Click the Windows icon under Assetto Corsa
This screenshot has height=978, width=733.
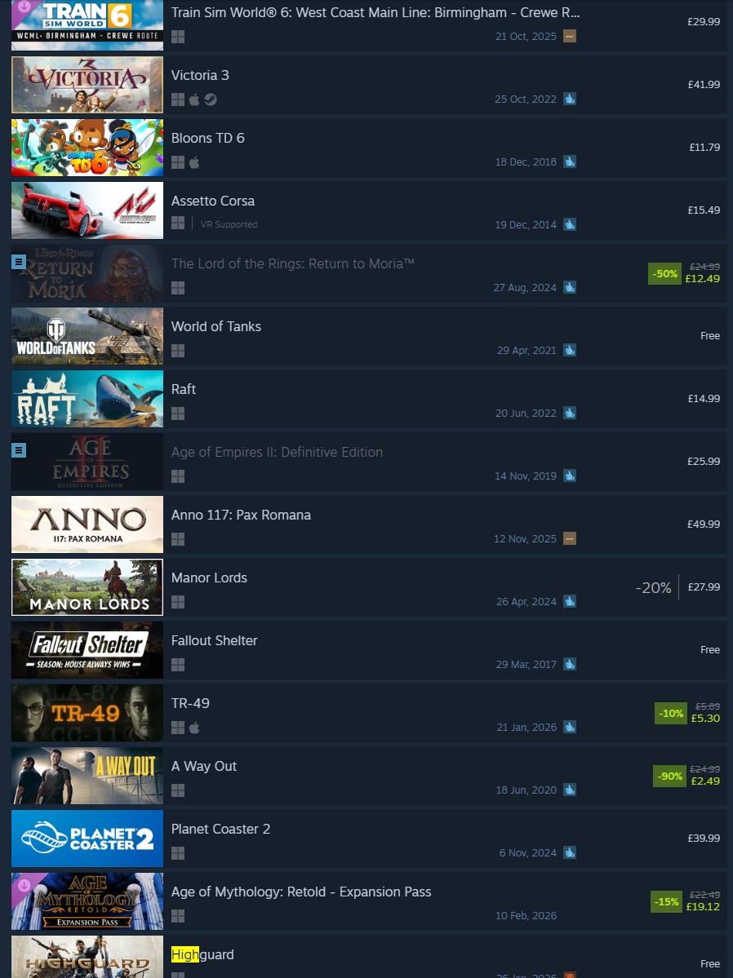pyautogui.click(x=178, y=223)
